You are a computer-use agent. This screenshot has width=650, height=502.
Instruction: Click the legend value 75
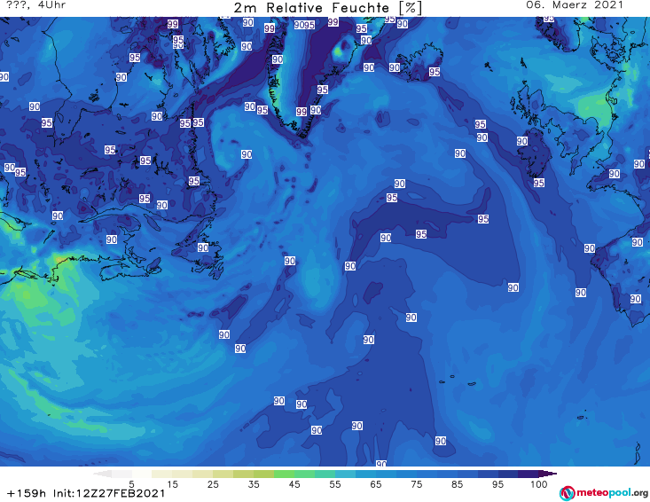coord(416,484)
